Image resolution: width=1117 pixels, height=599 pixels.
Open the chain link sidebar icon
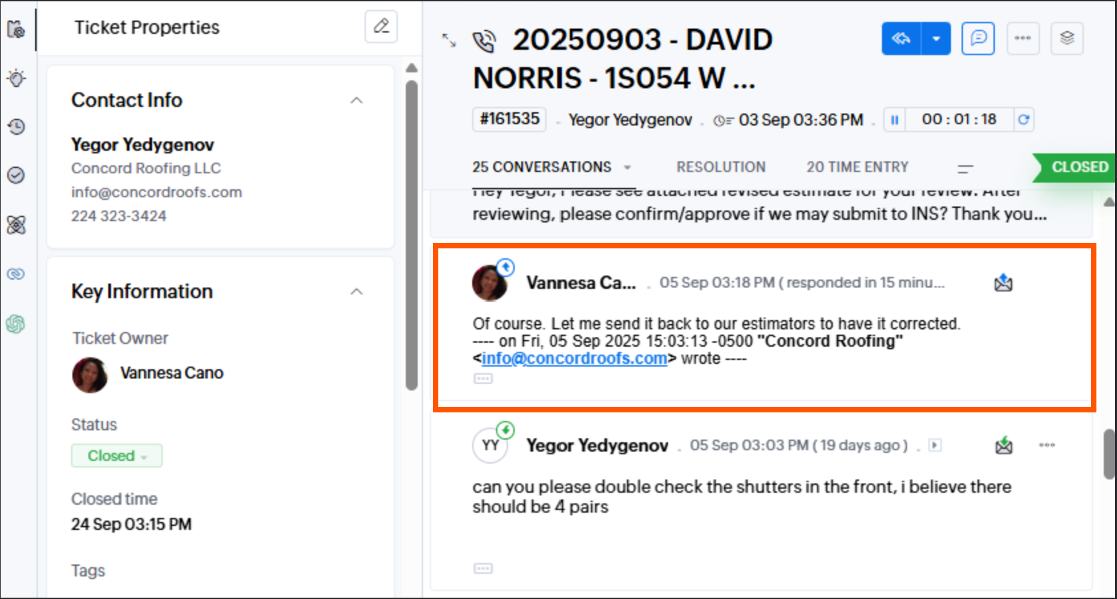pyautogui.click(x=16, y=274)
